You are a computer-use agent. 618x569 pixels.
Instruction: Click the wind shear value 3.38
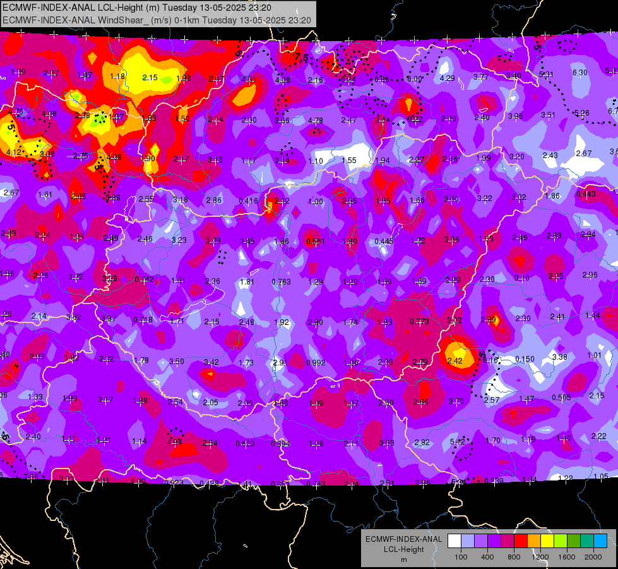point(560,357)
